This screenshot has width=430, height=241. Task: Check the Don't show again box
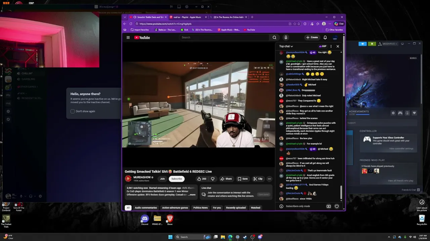point(73,111)
